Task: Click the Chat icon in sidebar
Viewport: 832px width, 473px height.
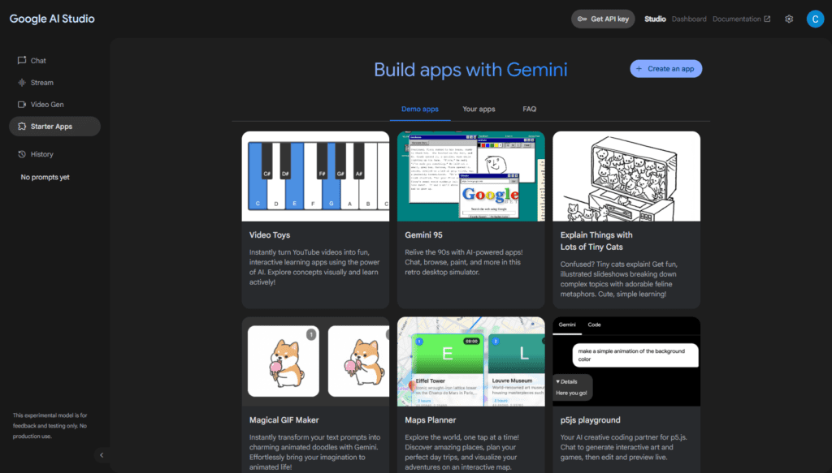Action: pyautogui.click(x=22, y=60)
